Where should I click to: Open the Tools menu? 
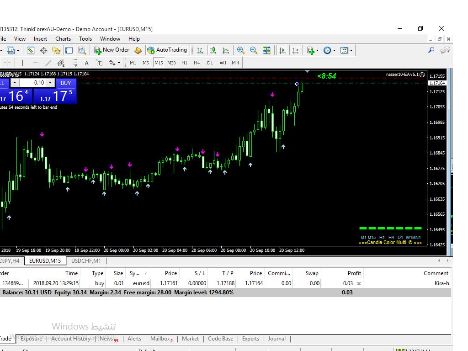pyautogui.click(x=85, y=39)
